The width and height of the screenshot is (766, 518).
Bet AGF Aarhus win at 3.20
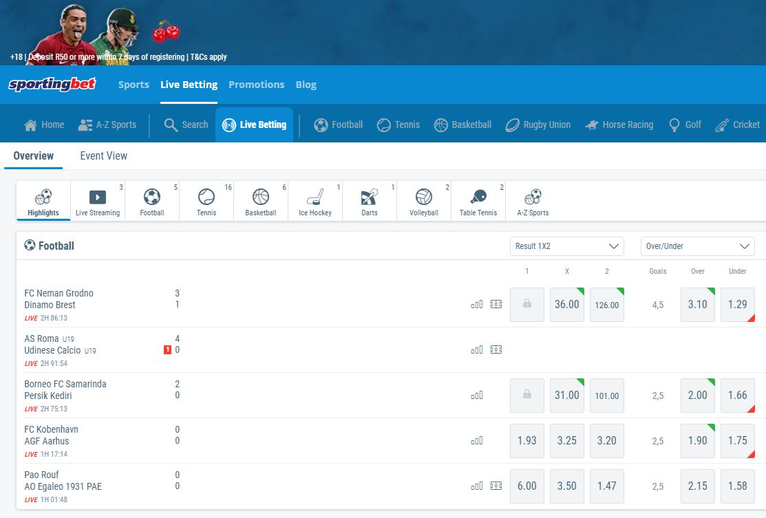click(607, 441)
